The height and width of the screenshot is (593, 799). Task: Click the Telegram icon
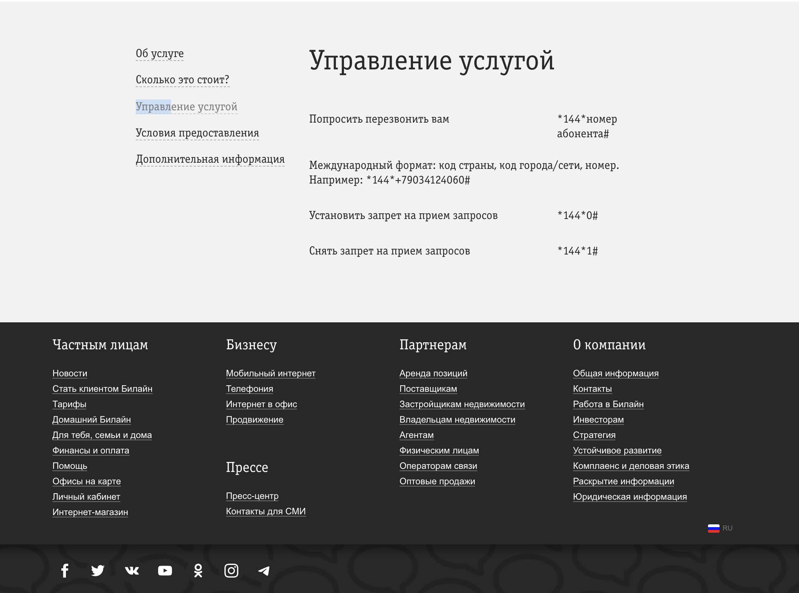264,571
